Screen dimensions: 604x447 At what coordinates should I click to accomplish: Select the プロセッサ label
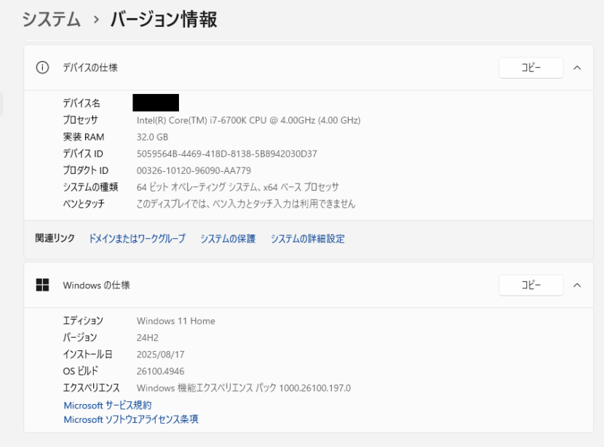pos(81,120)
